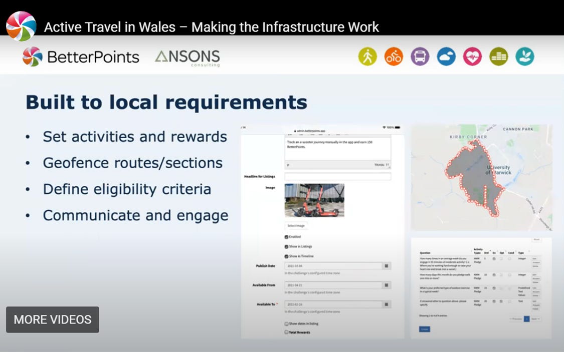Click the Previous pagination button
Image resolution: width=564 pixels, height=352 pixels.
click(516, 318)
